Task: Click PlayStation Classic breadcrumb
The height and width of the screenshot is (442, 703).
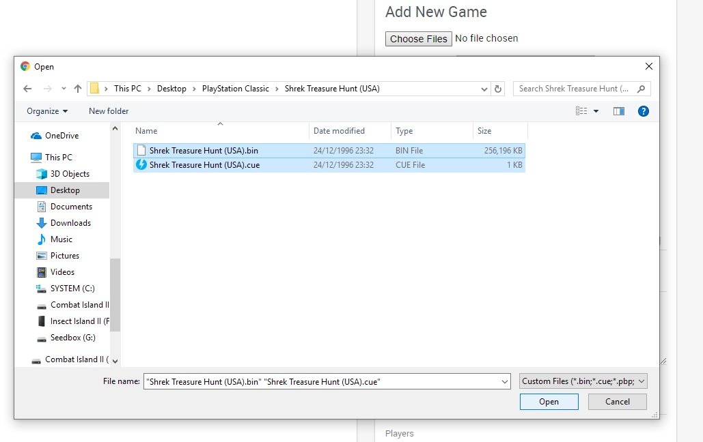Action: pyautogui.click(x=236, y=89)
